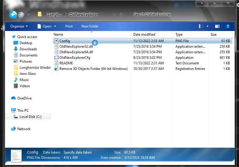
Task: Select Remove 3D Objects Folder registry icon
Action: click(57, 69)
